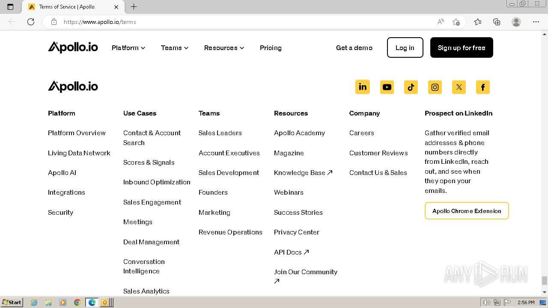The width and height of the screenshot is (548, 308).
Task: Open Join Our Community link
Action: click(306, 276)
